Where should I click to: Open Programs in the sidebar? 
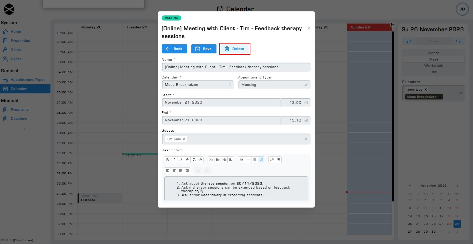coord(20,110)
